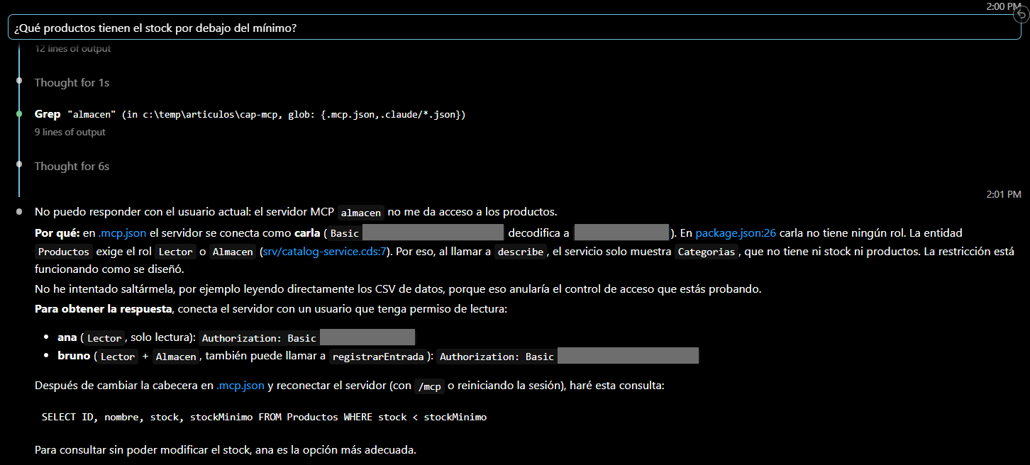Click bruno's "Authorization: Basic" code snippet
The width and height of the screenshot is (1030, 465).
497,357
